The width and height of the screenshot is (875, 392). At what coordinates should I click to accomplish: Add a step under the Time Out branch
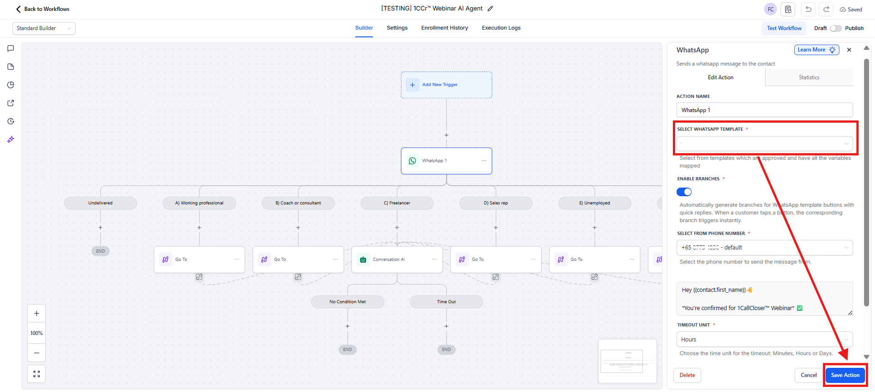click(x=447, y=326)
